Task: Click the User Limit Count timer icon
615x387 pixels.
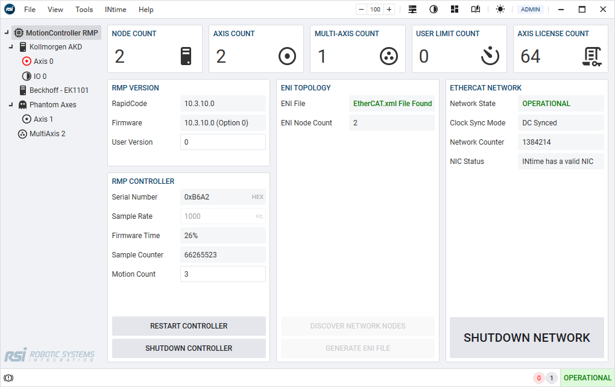Action: point(490,56)
